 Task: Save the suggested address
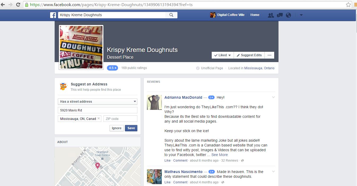[131, 128]
